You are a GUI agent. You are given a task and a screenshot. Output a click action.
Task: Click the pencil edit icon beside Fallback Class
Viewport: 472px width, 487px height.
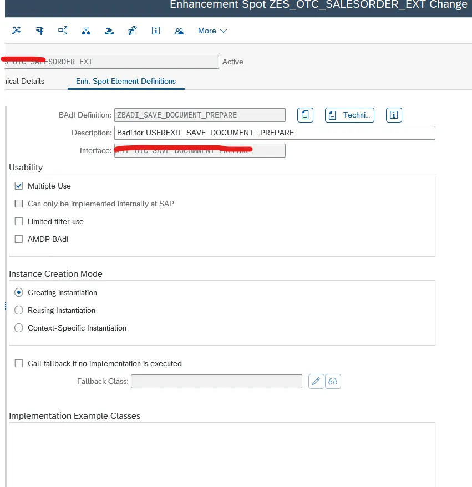pyautogui.click(x=316, y=381)
